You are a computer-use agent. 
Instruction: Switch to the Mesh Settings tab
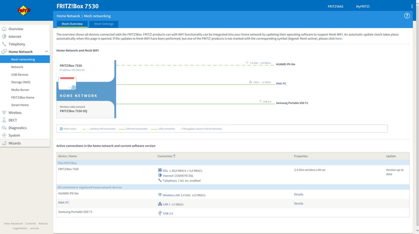[x=104, y=24]
